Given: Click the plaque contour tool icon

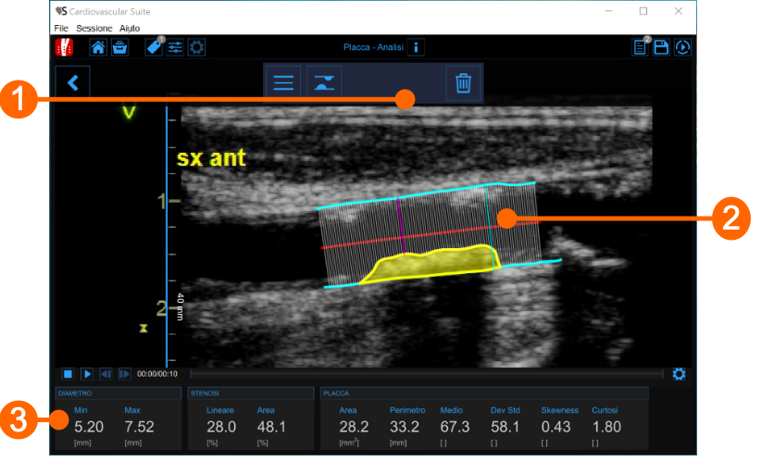Looking at the screenshot, I should [x=325, y=83].
